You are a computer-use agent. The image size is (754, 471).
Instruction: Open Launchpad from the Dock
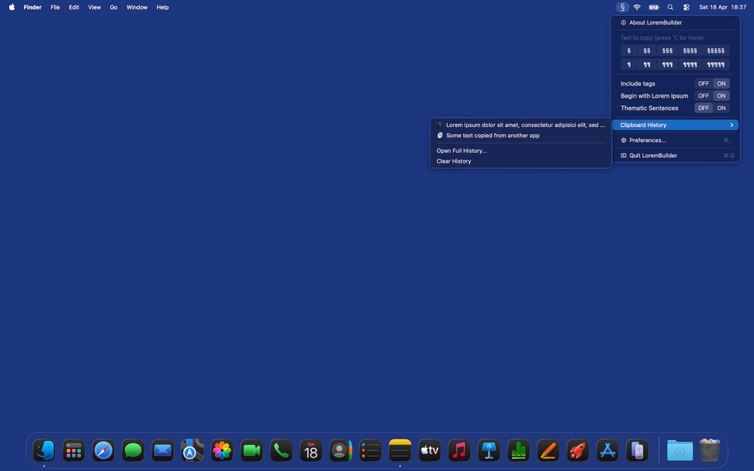coord(74,450)
